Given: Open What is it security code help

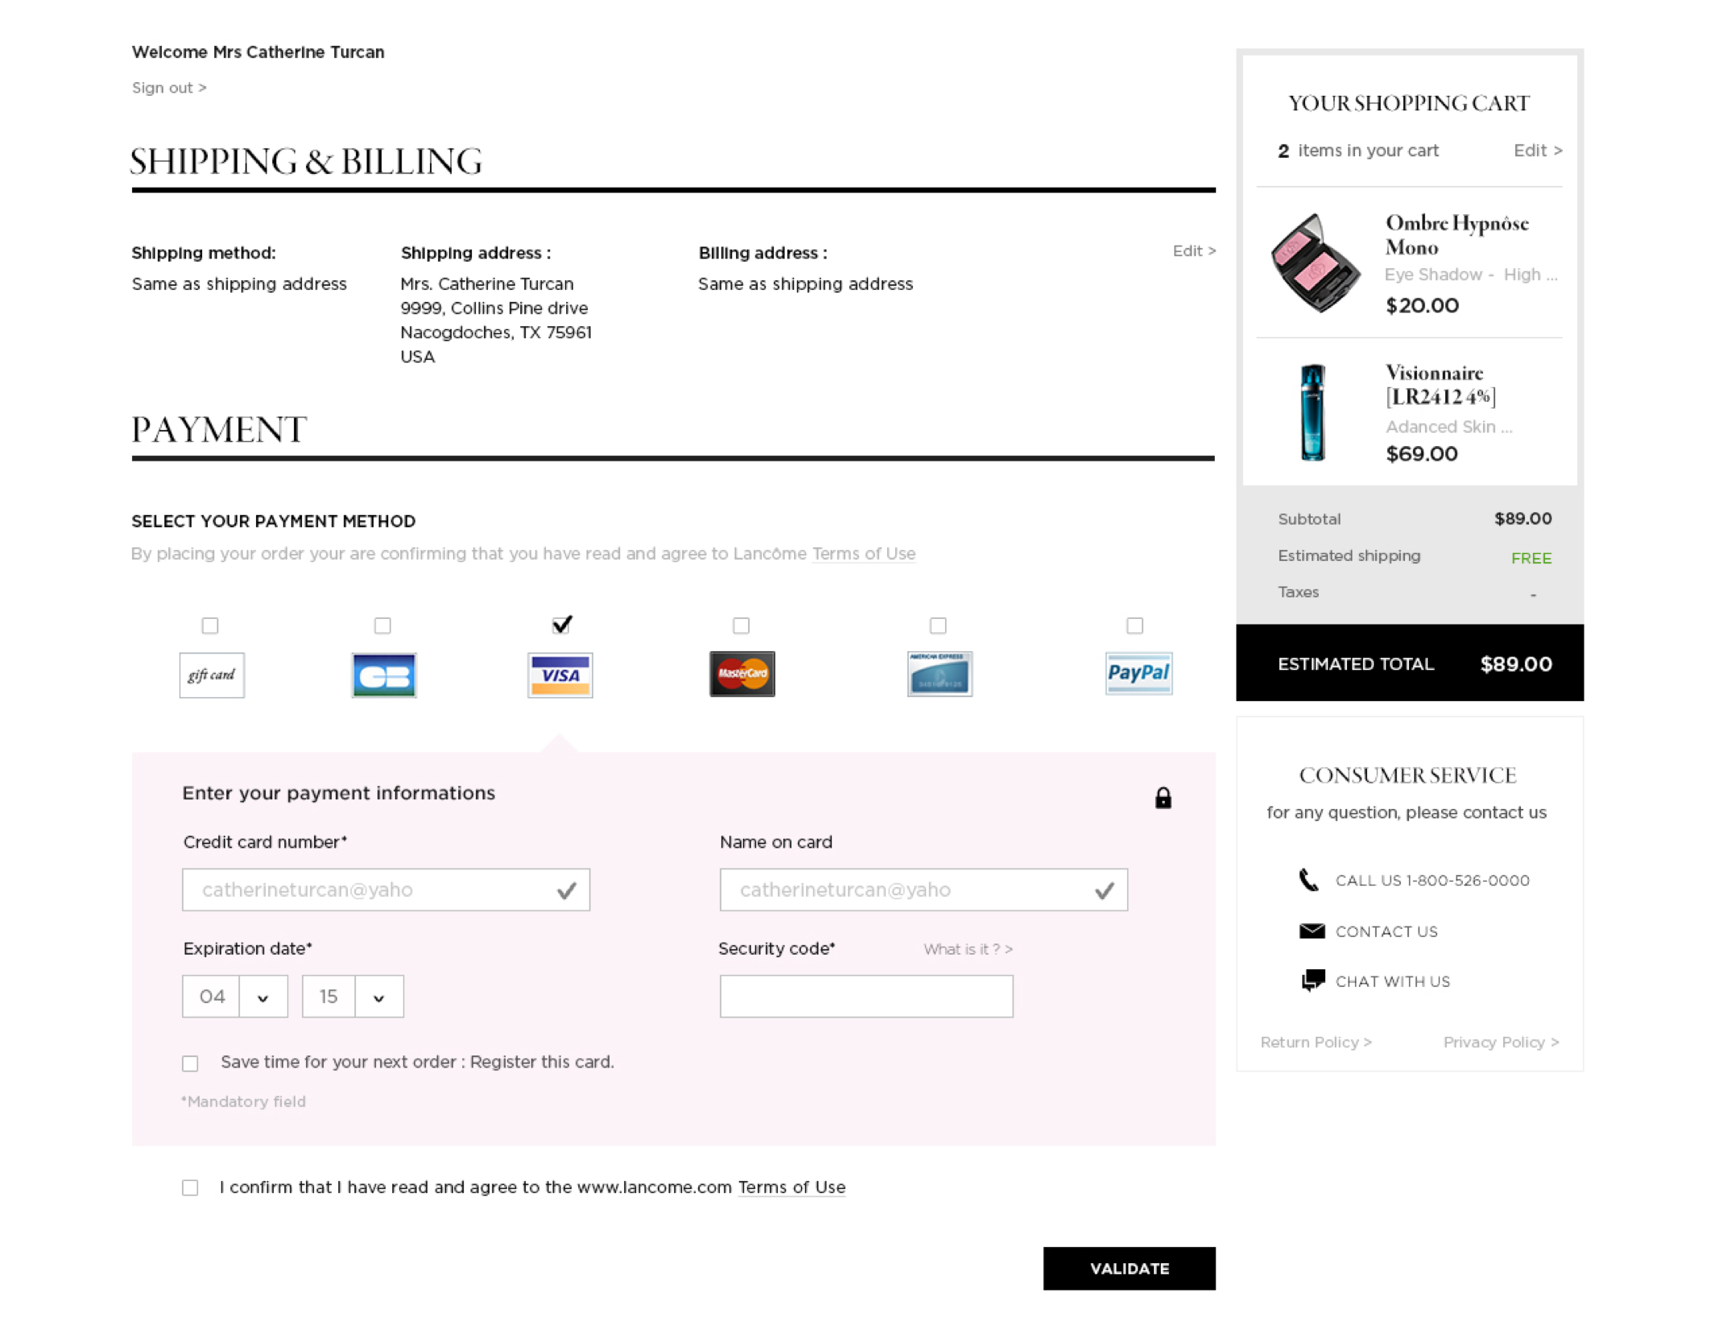Looking at the screenshot, I should pos(968,949).
